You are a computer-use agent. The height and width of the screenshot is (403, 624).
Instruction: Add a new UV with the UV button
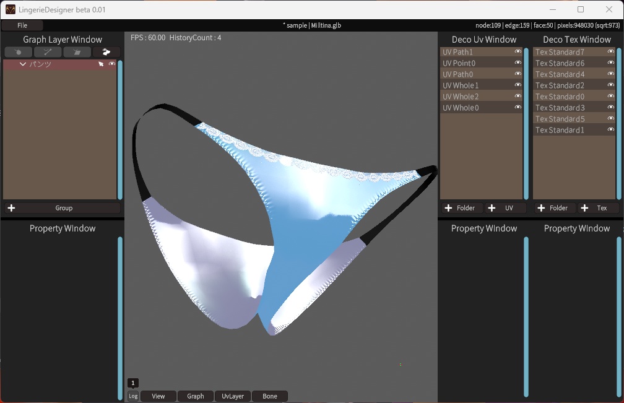point(506,208)
